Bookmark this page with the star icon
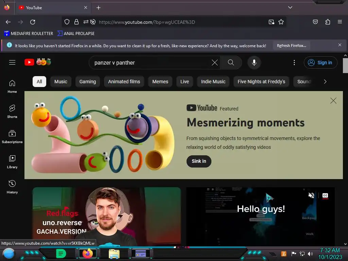 tap(281, 22)
